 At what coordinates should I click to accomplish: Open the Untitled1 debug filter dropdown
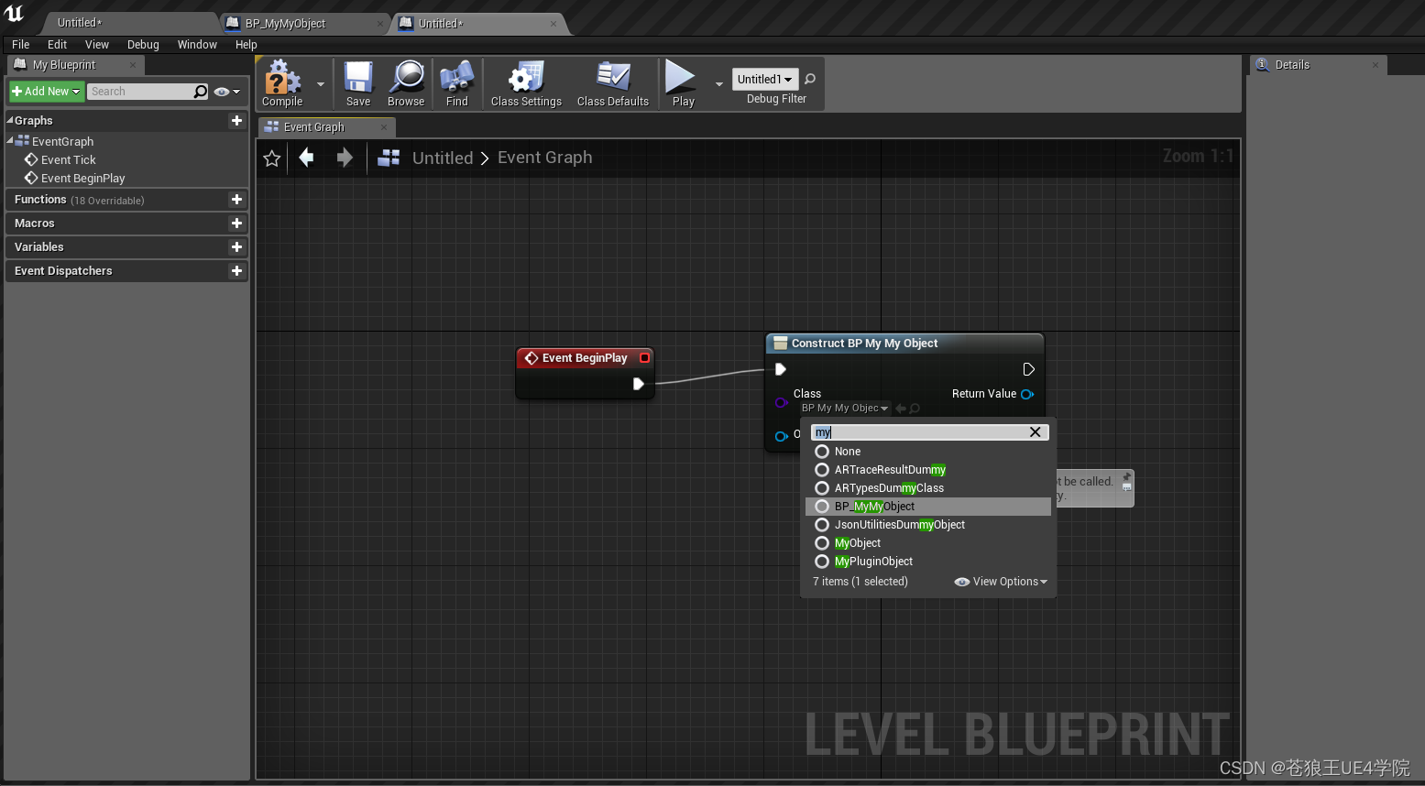pos(765,80)
